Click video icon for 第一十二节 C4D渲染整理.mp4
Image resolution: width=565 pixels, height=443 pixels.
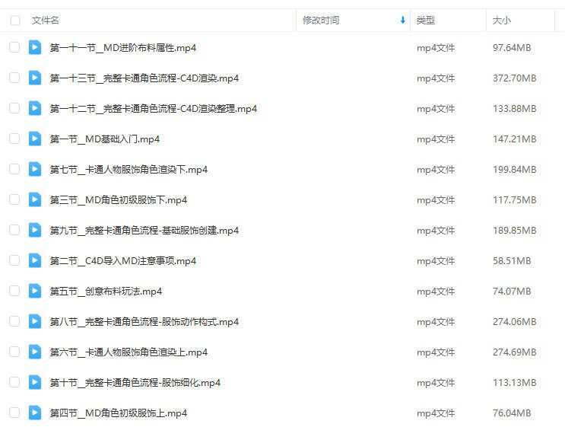coord(35,108)
